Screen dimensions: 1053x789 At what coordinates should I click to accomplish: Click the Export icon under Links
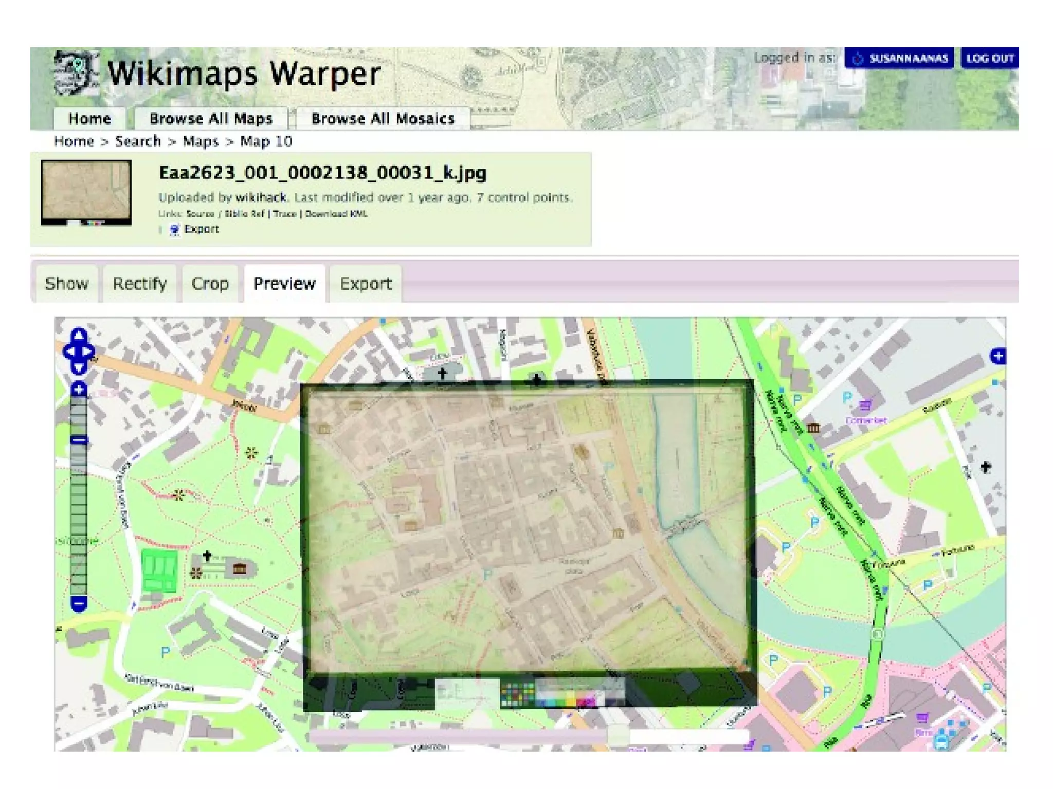(175, 229)
